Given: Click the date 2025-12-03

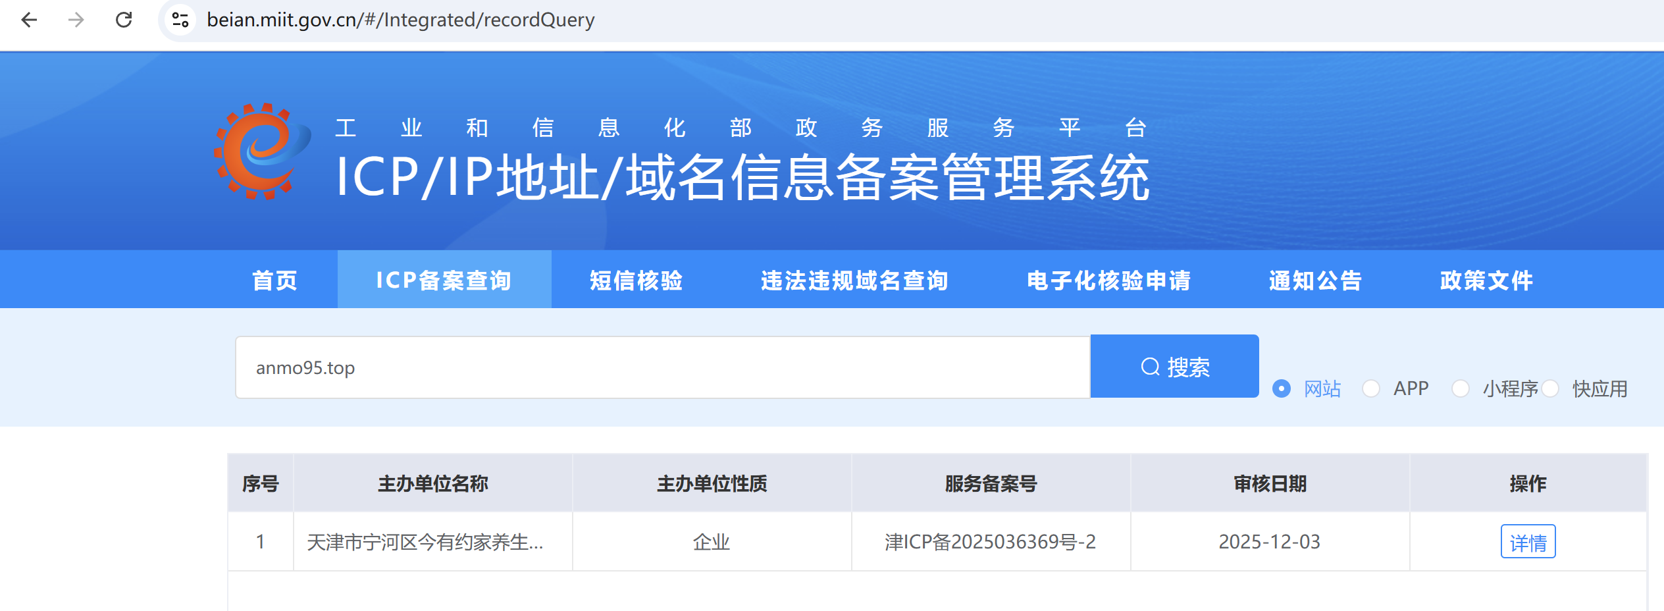Looking at the screenshot, I should tap(1270, 542).
